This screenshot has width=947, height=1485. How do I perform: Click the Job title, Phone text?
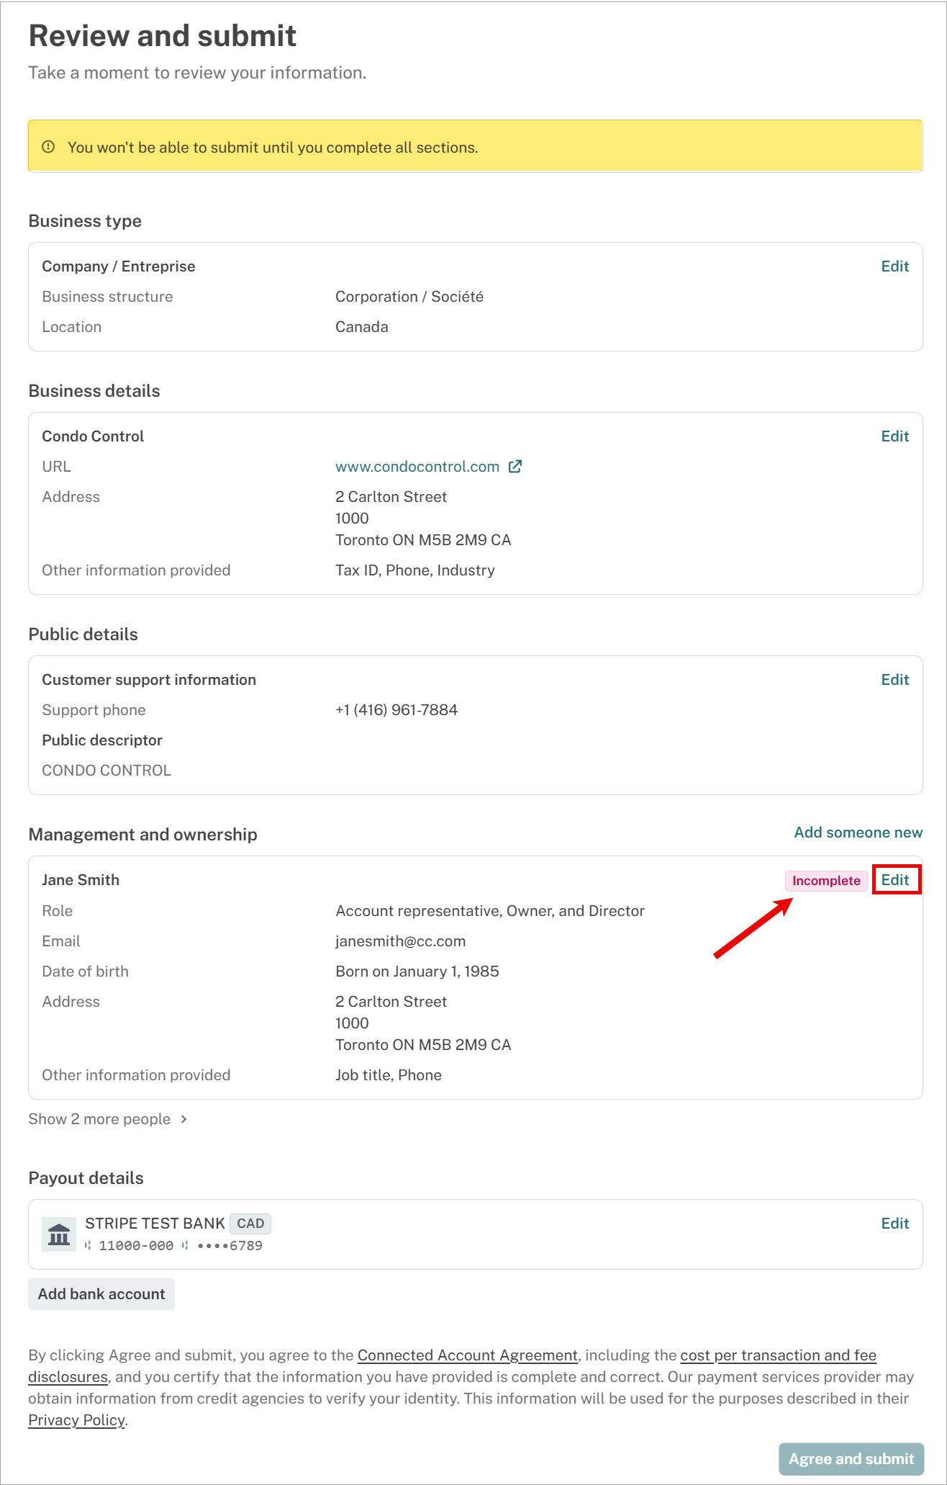coord(389,1075)
